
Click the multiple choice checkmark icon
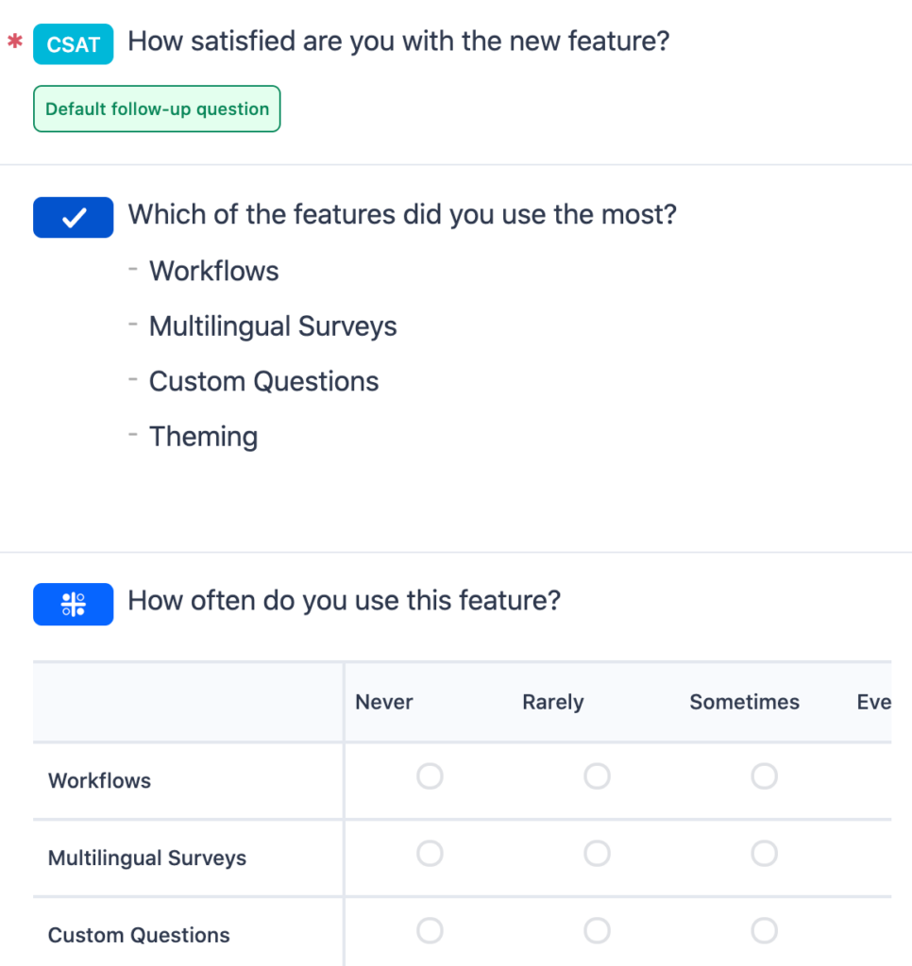73,217
